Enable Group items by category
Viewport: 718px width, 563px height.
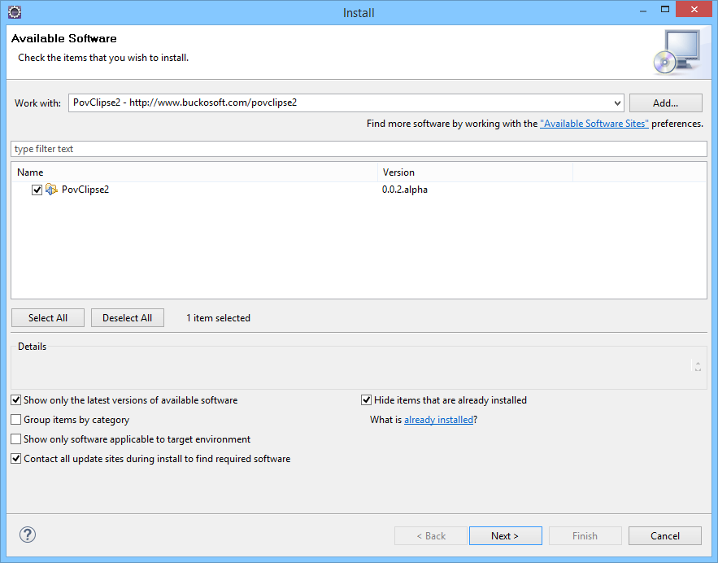[x=16, y=420]
